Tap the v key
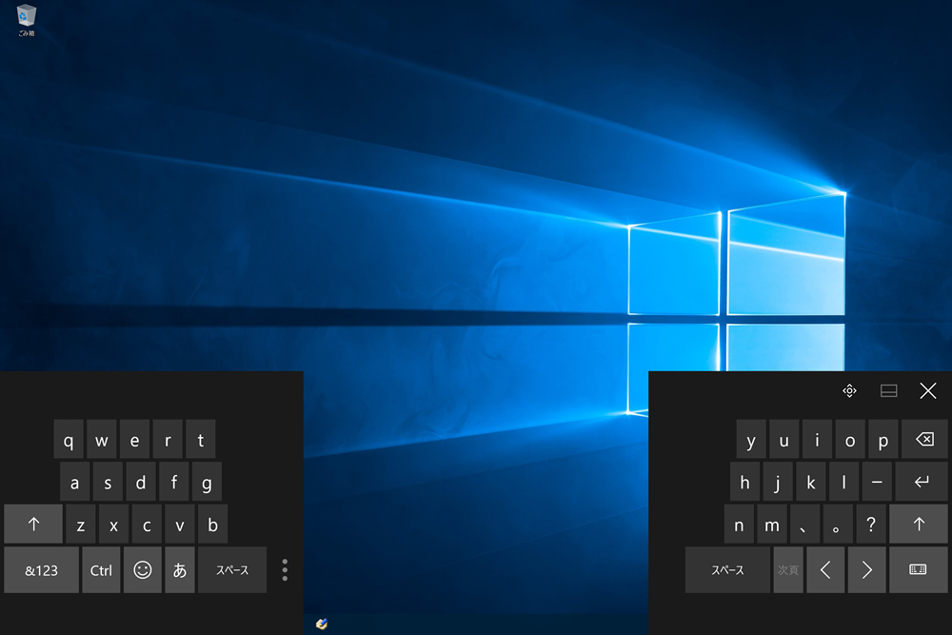This screenshot has height=635, width=952. pyautogui.click(x=180, y=524)
